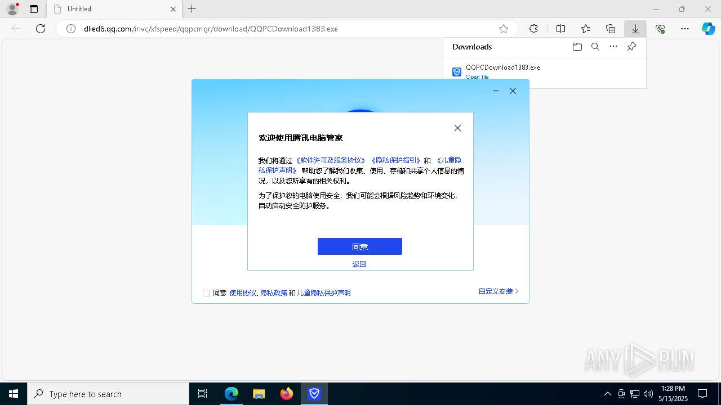Open more options in Downloads panel

coord(613,47)
